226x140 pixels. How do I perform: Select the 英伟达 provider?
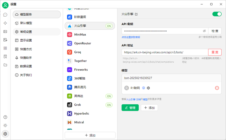[90, 96]
